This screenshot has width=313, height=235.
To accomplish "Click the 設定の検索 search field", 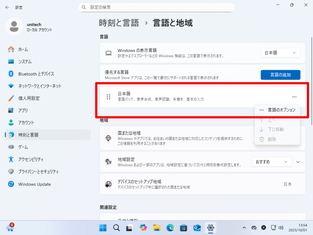I will coord(156,7).
